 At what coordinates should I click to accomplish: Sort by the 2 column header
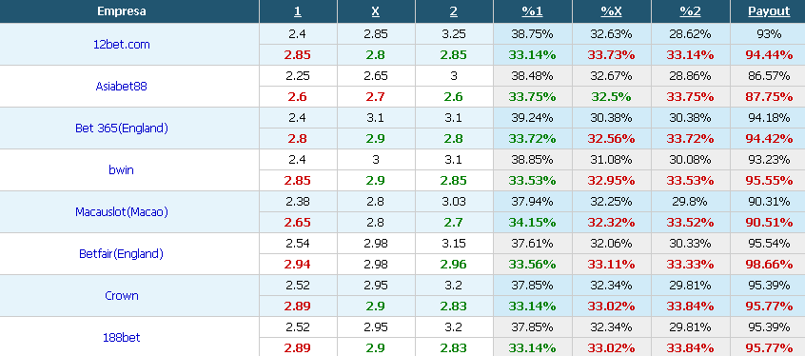coord(454,11)
